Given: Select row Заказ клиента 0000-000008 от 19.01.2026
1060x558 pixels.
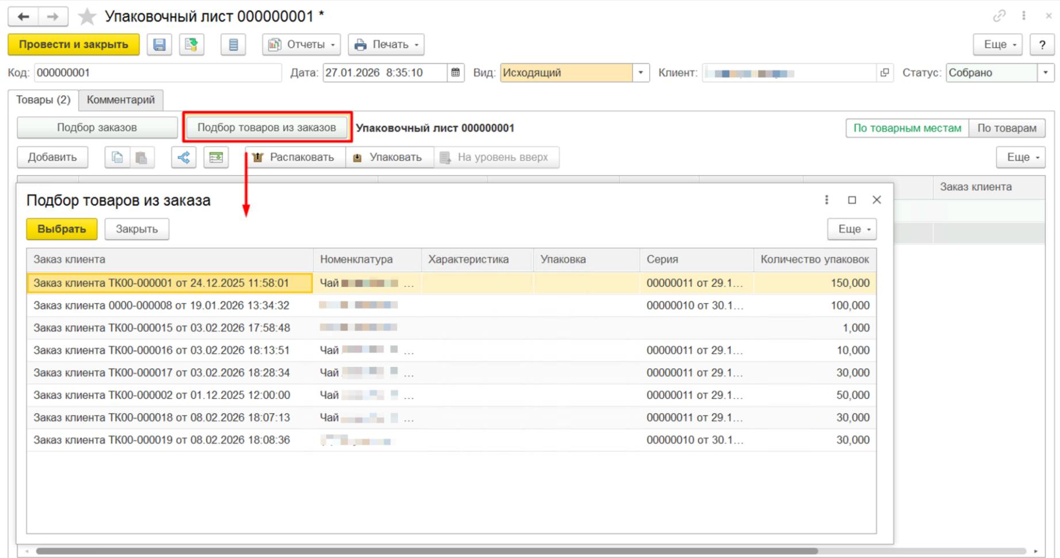Looking at the screenshot, I should (451, 305).
